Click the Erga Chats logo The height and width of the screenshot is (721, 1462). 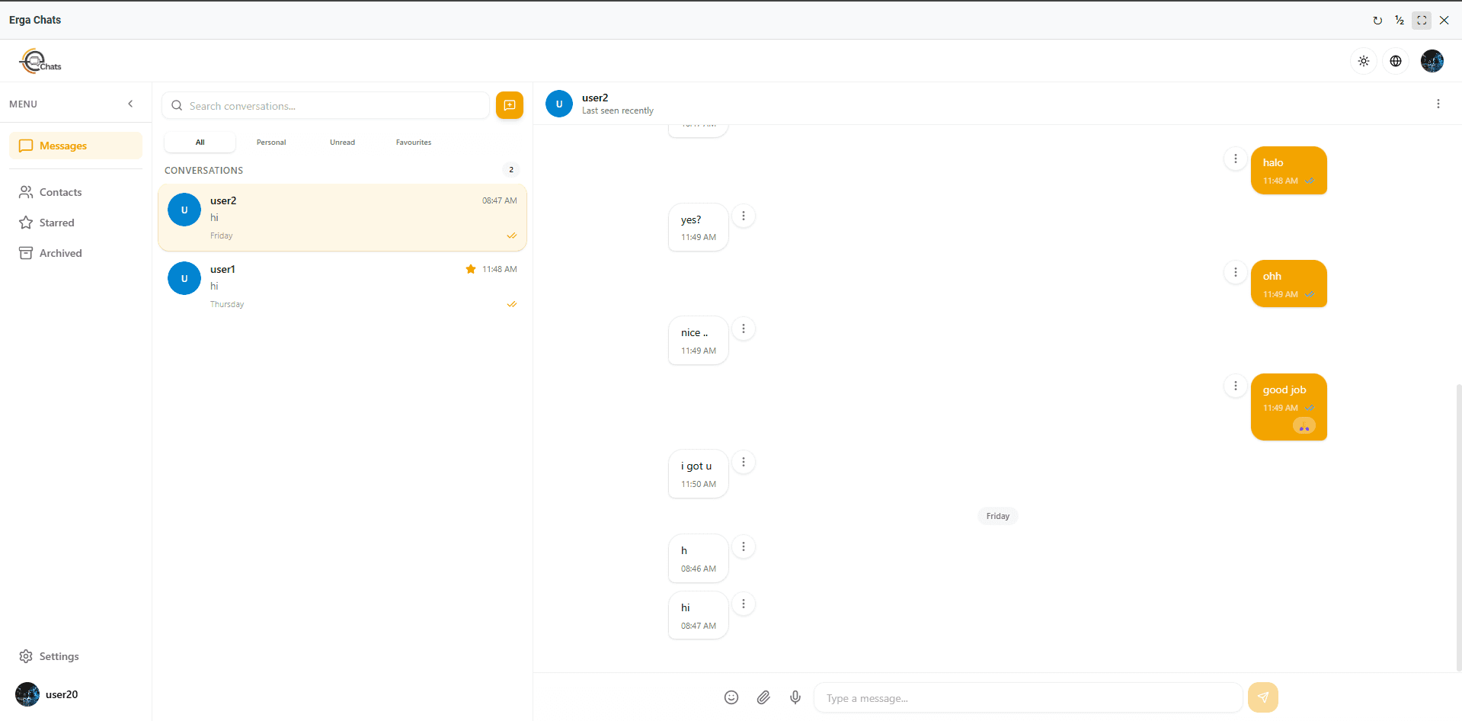coord(40,61)
